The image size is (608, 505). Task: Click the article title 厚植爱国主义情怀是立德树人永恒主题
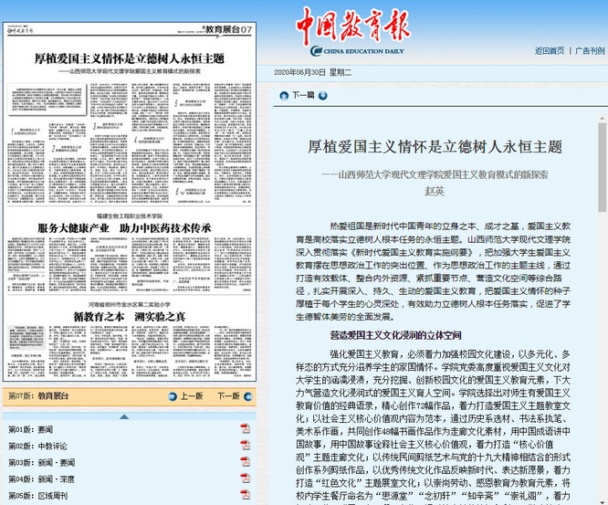(x=435, y=147)
